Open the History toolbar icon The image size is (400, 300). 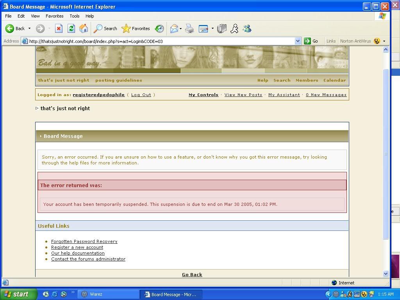(159, 29)
